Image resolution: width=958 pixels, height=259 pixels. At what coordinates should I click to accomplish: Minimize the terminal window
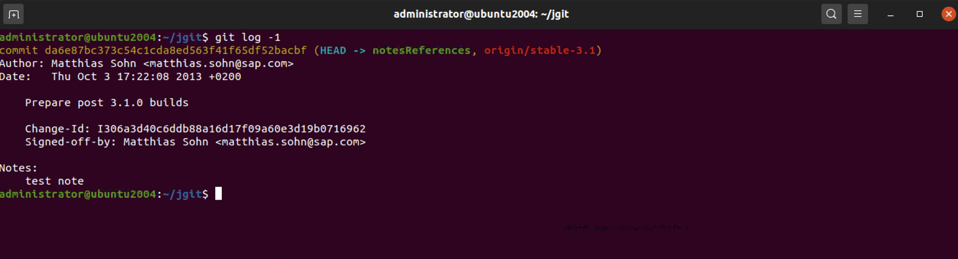click(890, 14)
